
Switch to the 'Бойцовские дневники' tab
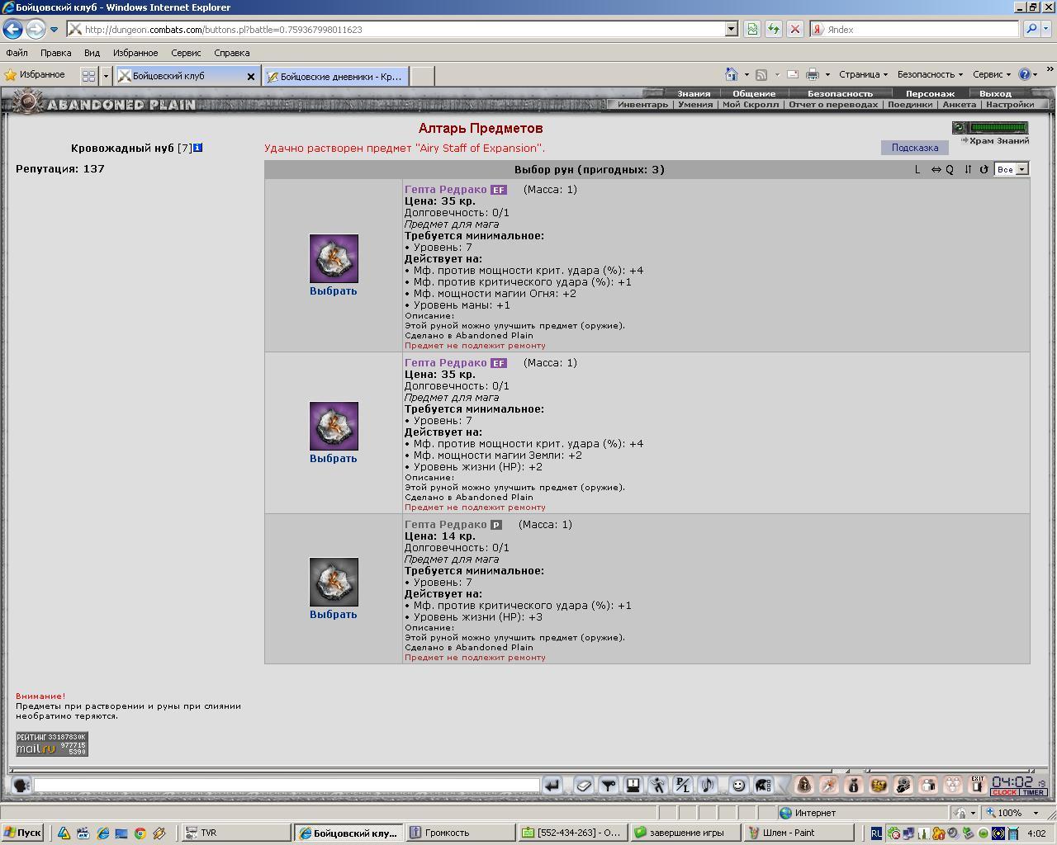click(335, 76)
